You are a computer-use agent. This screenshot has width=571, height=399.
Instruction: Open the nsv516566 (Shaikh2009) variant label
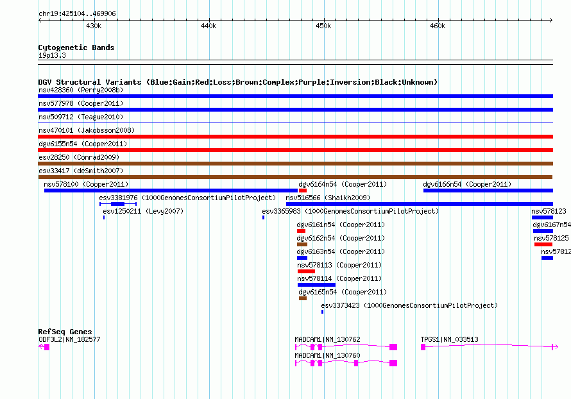click(x=328, y=198)
